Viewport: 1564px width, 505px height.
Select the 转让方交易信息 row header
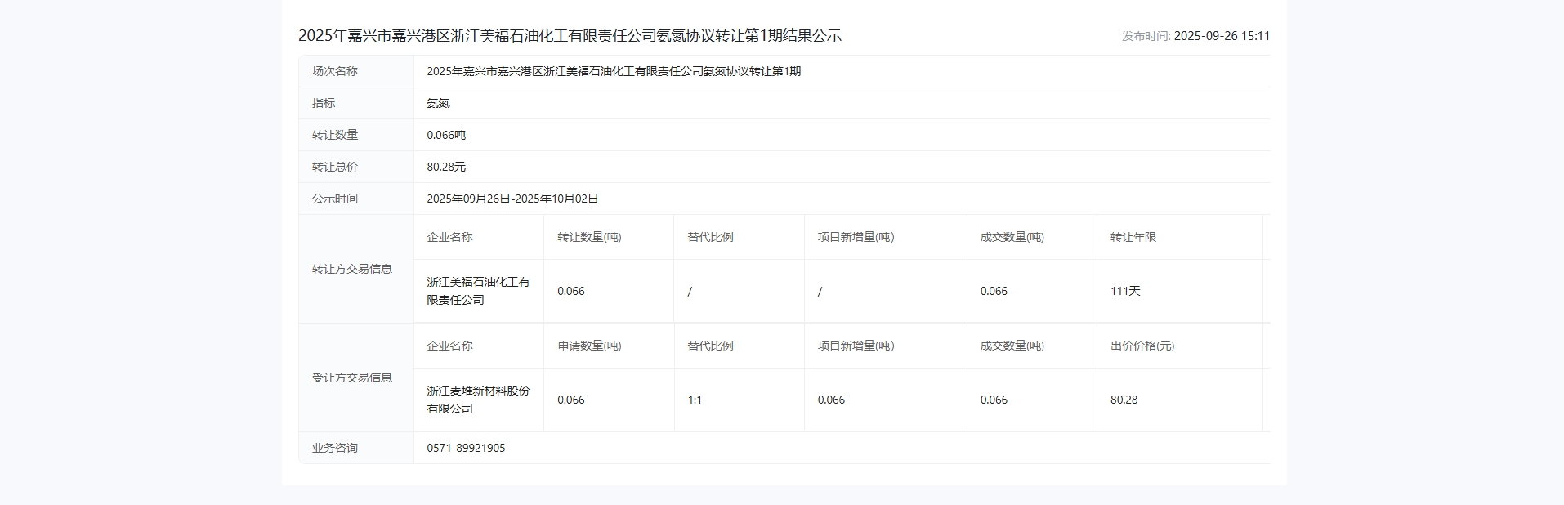tap(352, 269)
